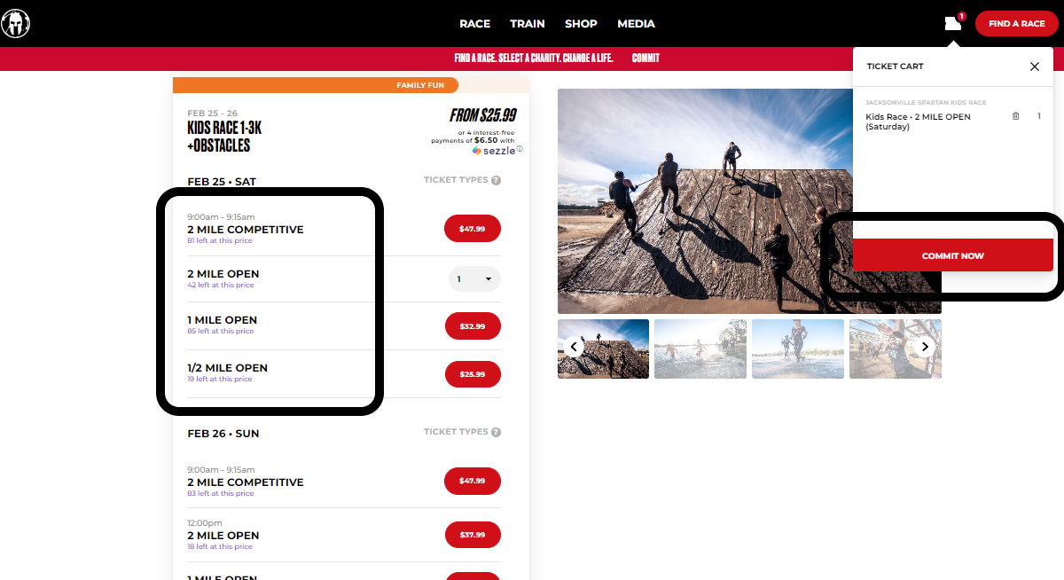
Task: Click FROM $25.99 price text
Action: click(x=482, y=115)
